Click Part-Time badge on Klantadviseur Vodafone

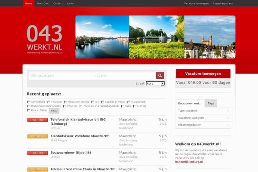(37, 136)
